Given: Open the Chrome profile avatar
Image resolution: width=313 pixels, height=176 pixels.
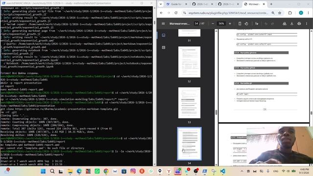Looking at the screenshot, I should (x=301, y=13).
